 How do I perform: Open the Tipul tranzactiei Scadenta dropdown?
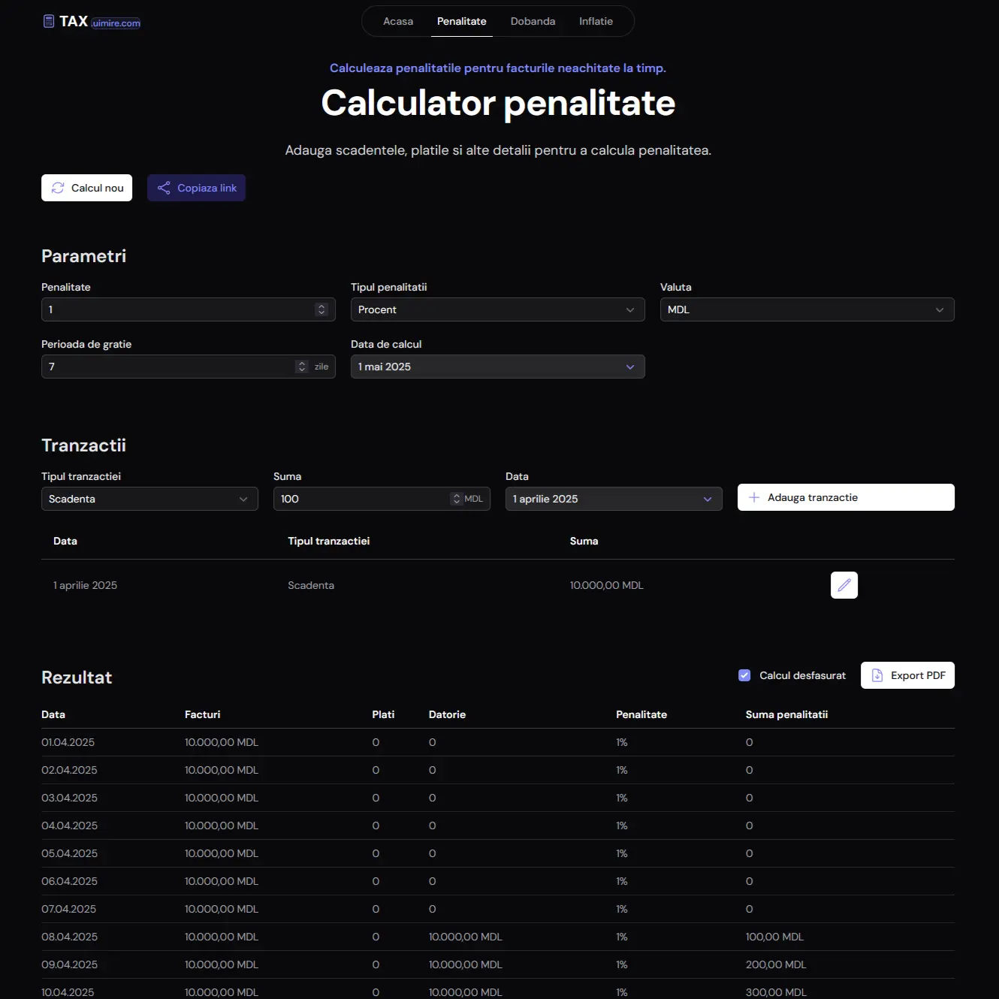coord(149,499)
